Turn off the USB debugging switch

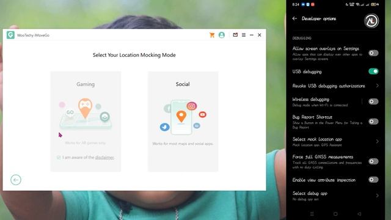pyautogui.click(x=373, y=71)
